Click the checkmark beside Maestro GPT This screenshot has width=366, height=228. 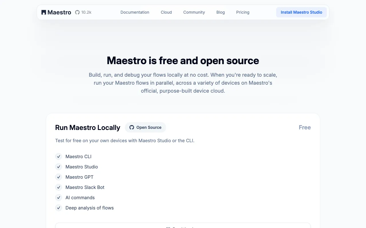point(59,177)
